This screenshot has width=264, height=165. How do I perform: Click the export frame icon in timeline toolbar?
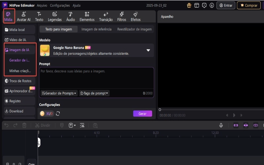(95, 125)
